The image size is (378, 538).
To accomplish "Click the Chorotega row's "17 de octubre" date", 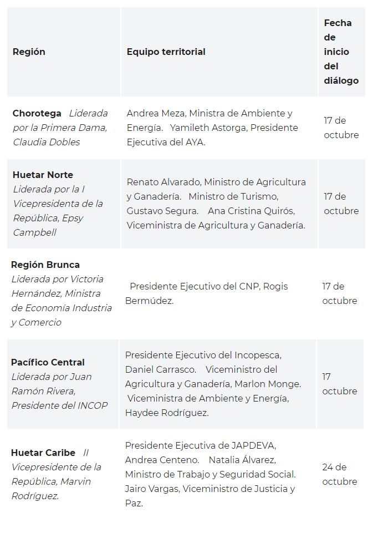I will [x=341, y=128].
